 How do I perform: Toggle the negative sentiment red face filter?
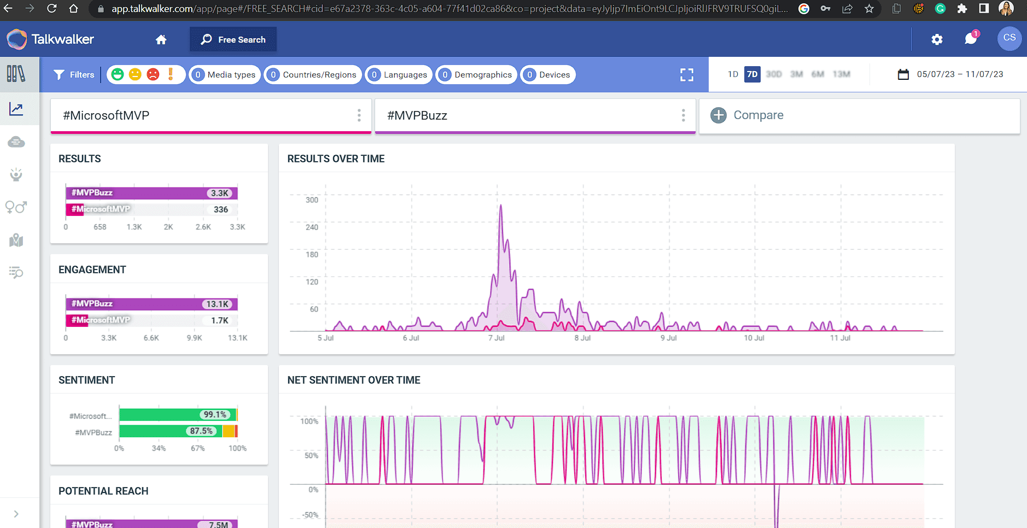tap(153, 74)
